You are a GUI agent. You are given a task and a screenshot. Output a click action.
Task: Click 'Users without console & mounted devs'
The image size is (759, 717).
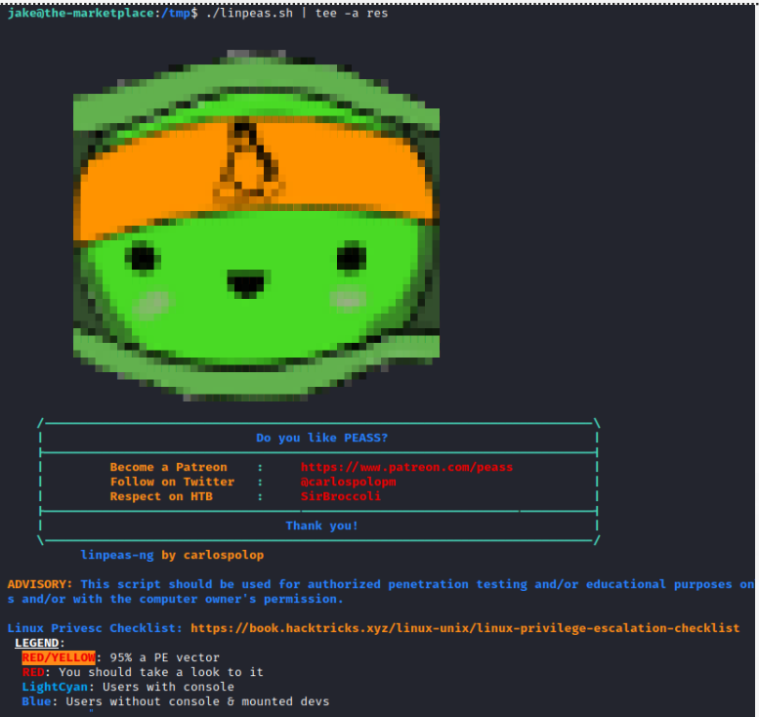(x=197, y=701)
